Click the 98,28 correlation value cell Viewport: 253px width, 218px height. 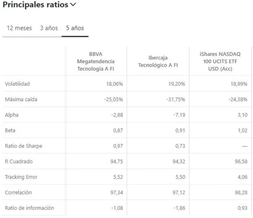[x=240, y=192]
